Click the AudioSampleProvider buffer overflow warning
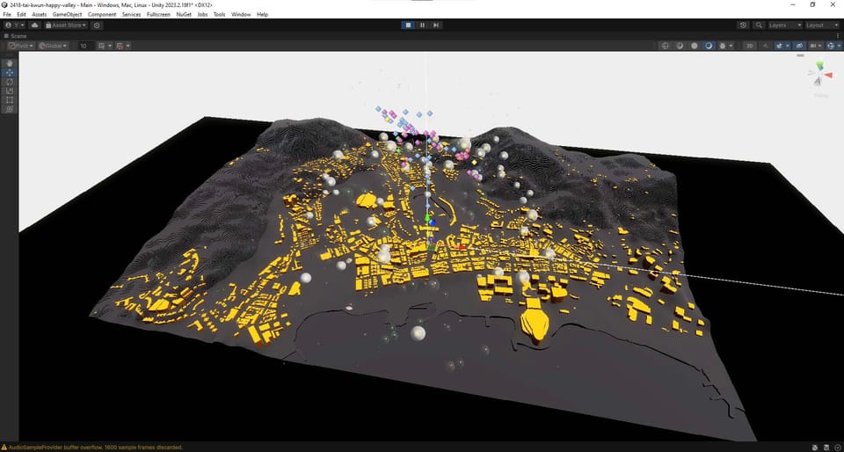844x452 pixels. (x=91, y=447)
